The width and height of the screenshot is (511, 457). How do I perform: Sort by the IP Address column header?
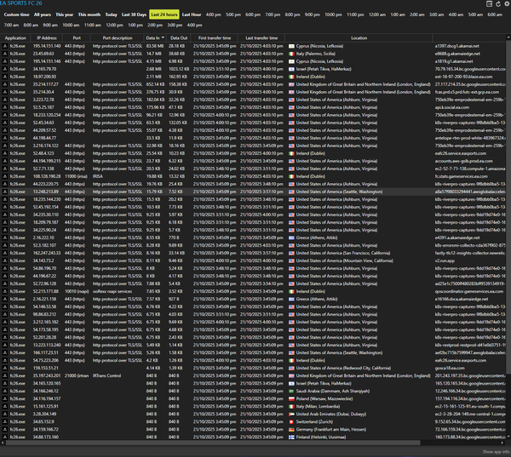coord(45,38)
